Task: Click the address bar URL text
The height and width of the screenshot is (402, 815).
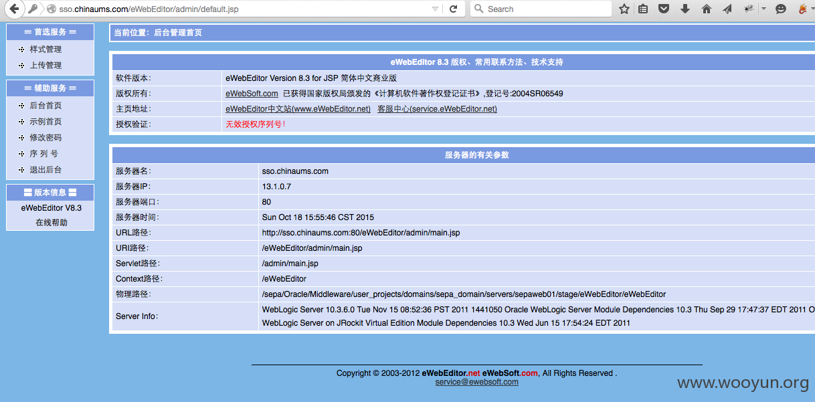Action: pos(149,9)
